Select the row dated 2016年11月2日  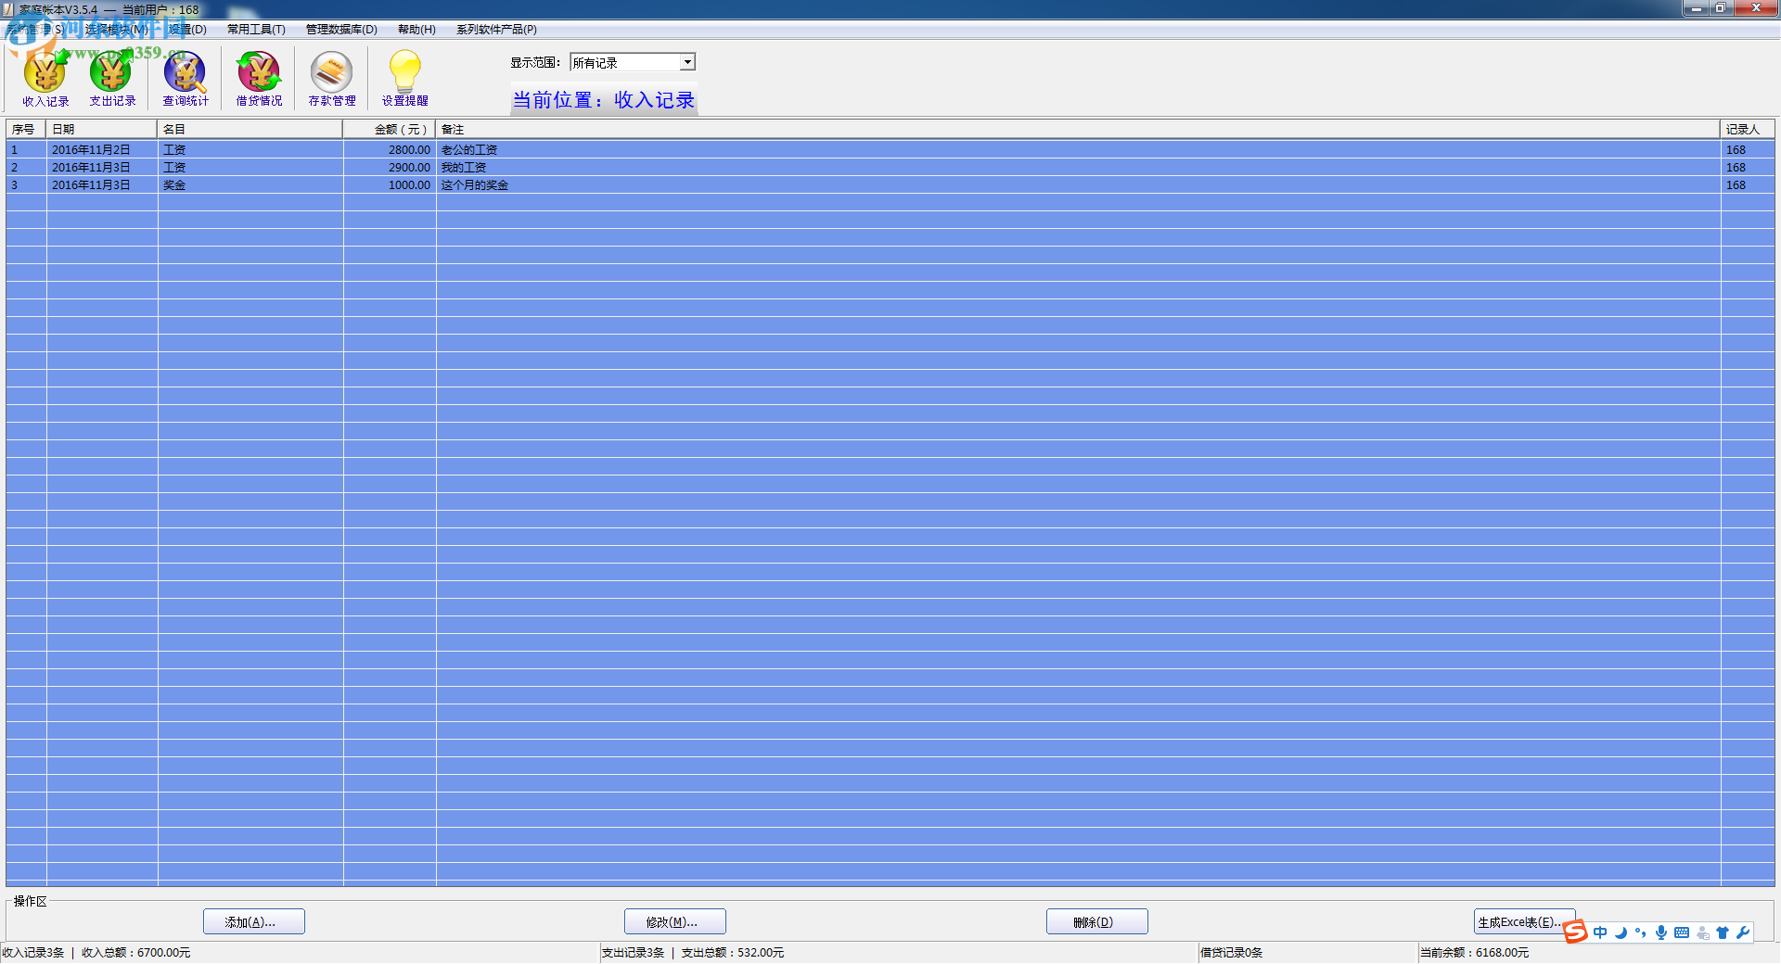(x=890, y=149)
